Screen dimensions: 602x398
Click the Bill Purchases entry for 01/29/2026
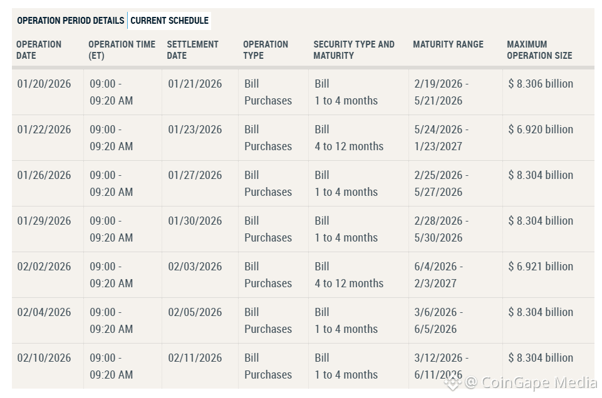click(268, 229)
